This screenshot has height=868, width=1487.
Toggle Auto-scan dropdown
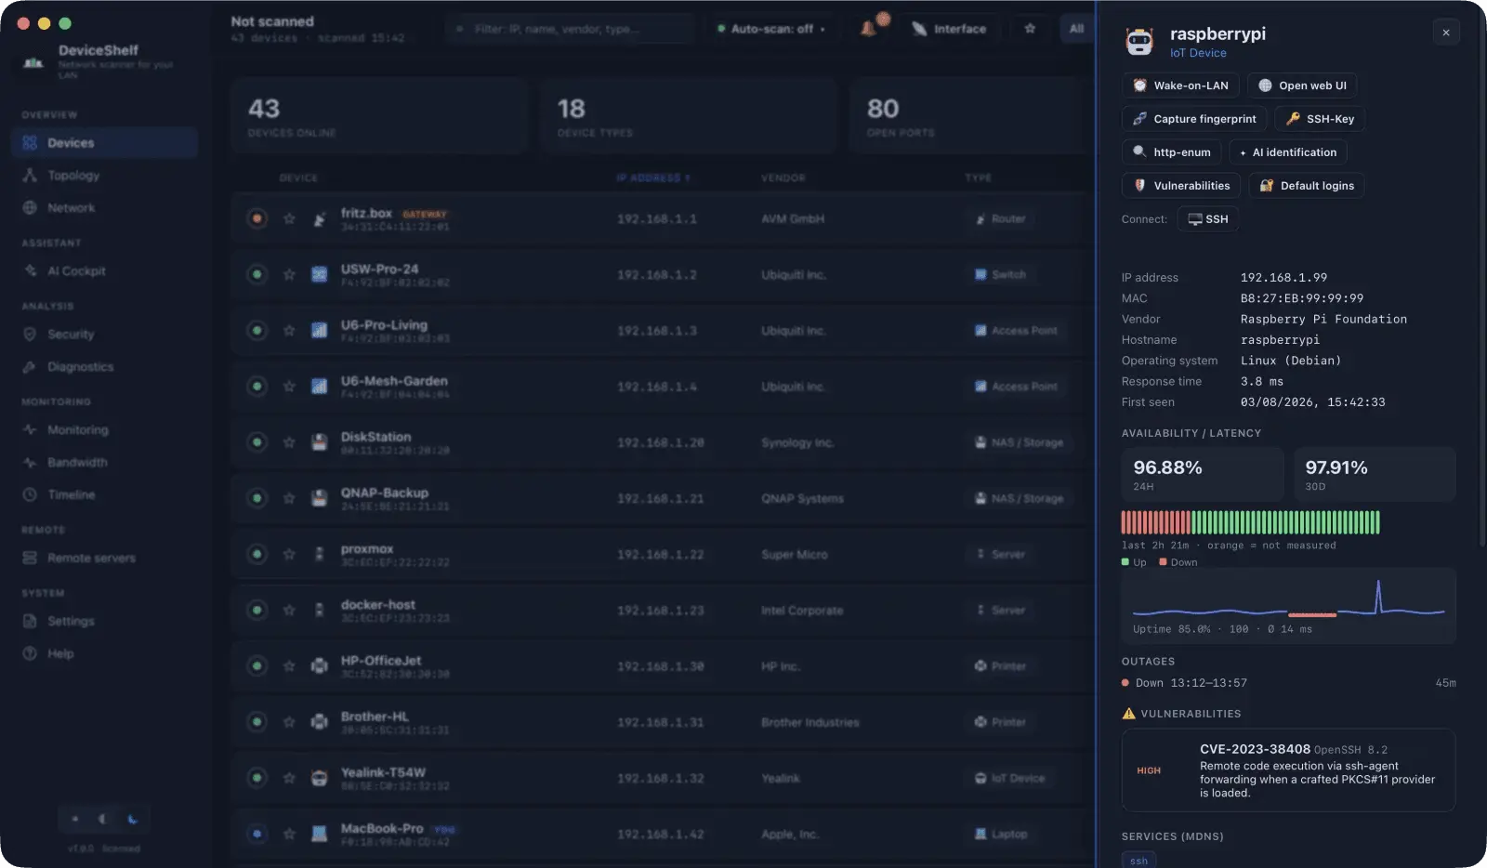pyautogui.click(x=770, y=29)
